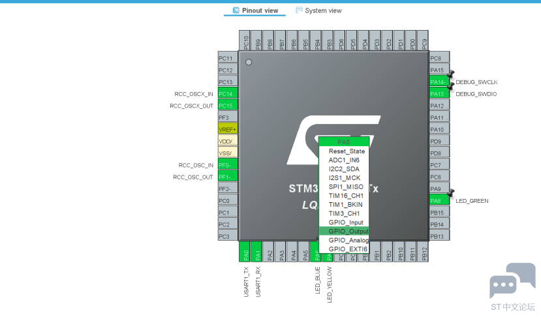This screenshot has width=541, height=317.
Task: Switch to the System view tab
Action: 318,10
